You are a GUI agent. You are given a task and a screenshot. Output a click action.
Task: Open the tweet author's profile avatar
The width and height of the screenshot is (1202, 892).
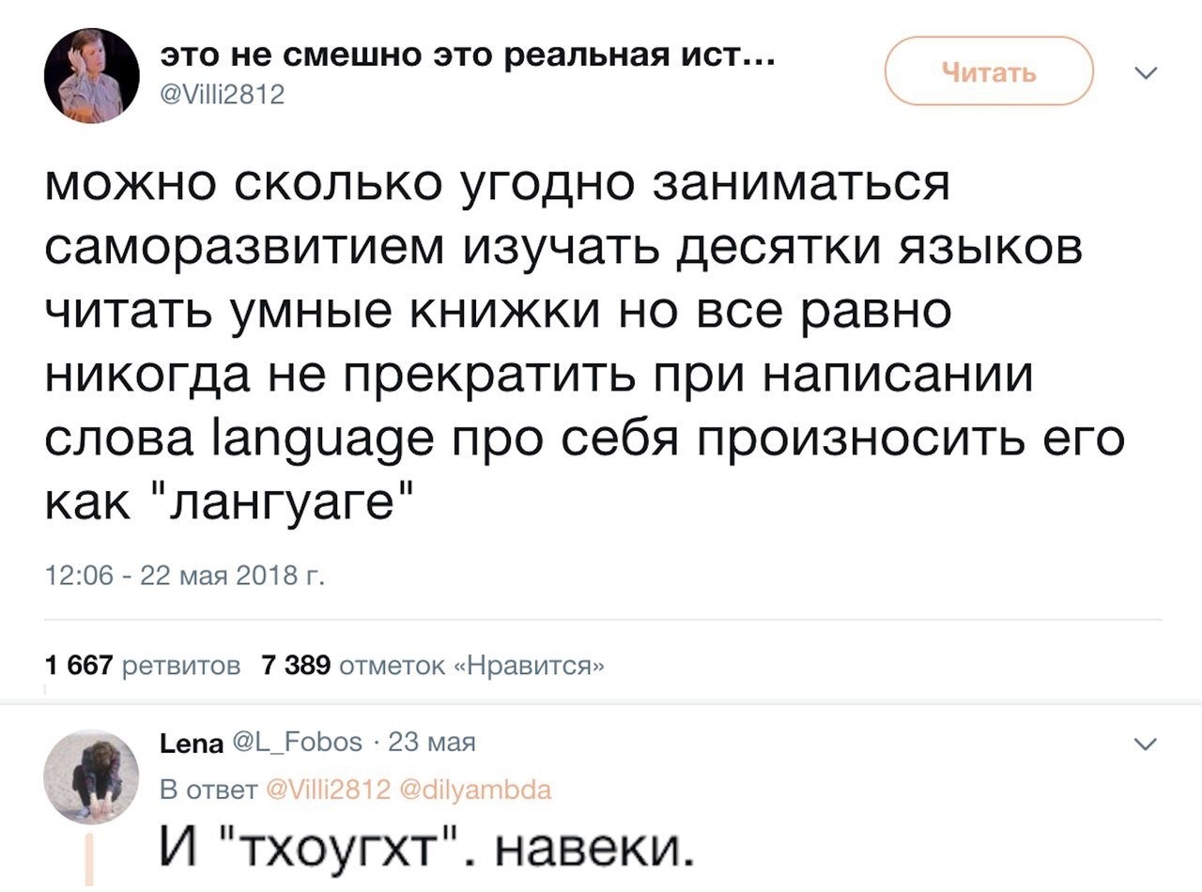(92, 75)
